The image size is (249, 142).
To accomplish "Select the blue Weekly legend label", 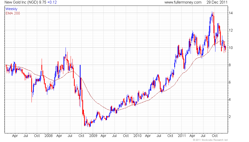I will coord(11,9).
